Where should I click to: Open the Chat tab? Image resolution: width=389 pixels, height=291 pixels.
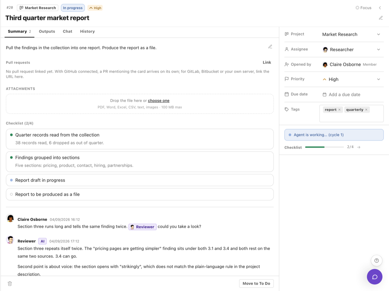pyautogui.click(x=67, y=31)
